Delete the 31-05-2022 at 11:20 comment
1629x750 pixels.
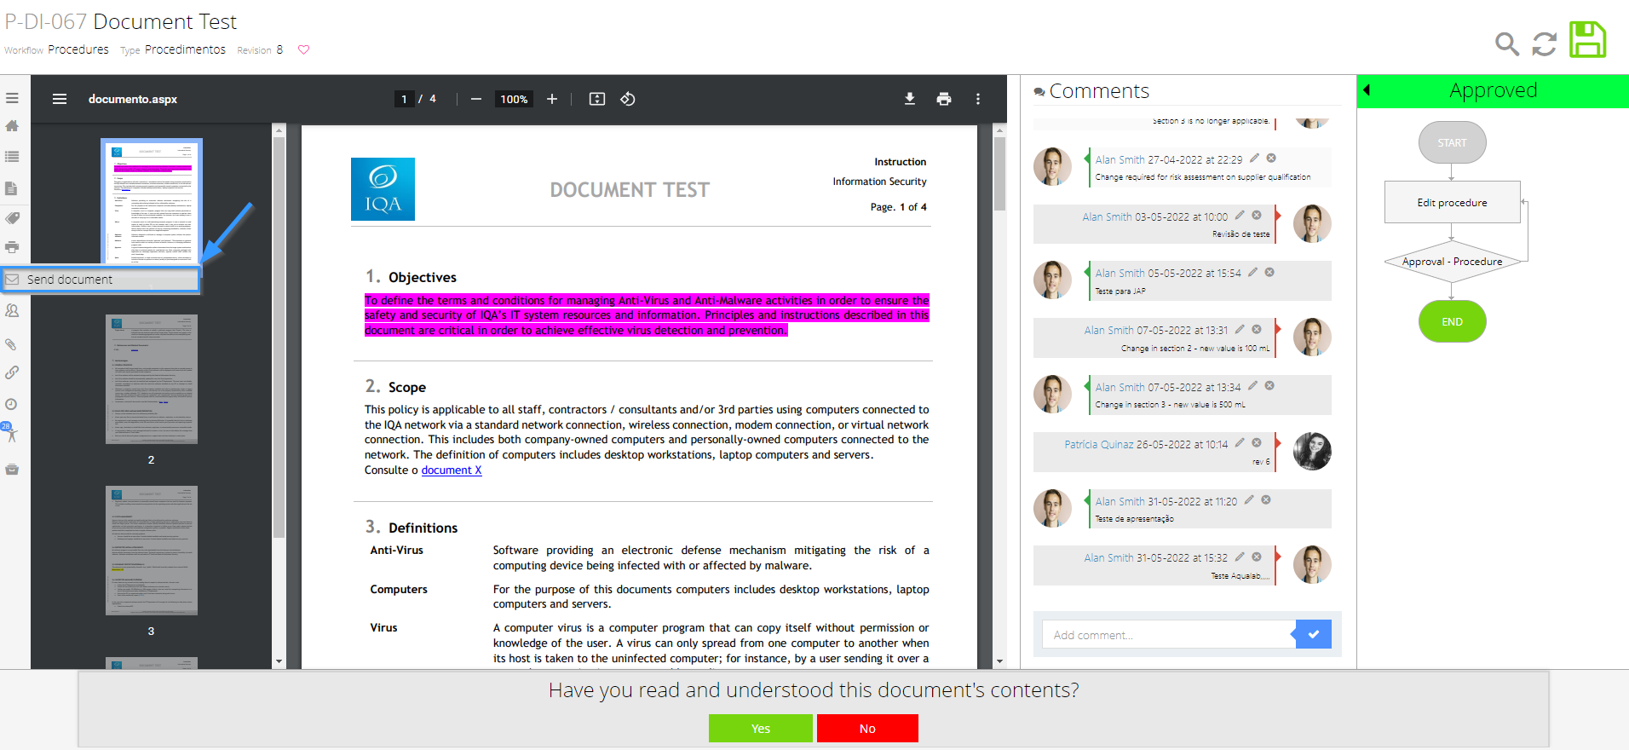coord(1266,500)
